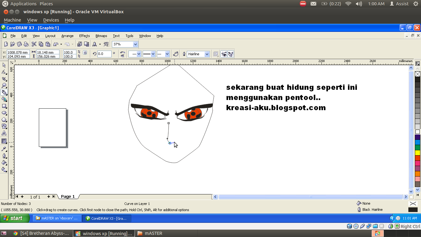This screenshot has width=421, height=237.
Task: Open the Effects menu
Action: coord(84,36)
